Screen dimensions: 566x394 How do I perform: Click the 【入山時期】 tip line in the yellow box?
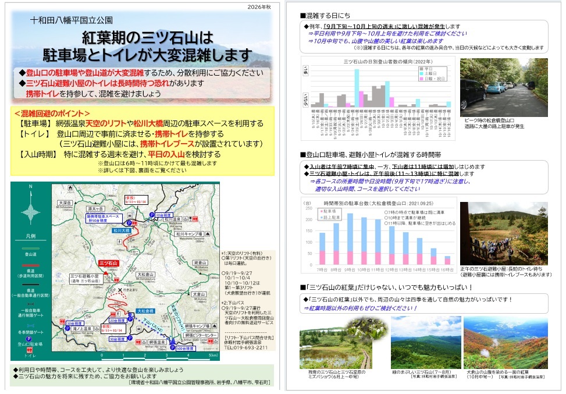coord(119,154)
